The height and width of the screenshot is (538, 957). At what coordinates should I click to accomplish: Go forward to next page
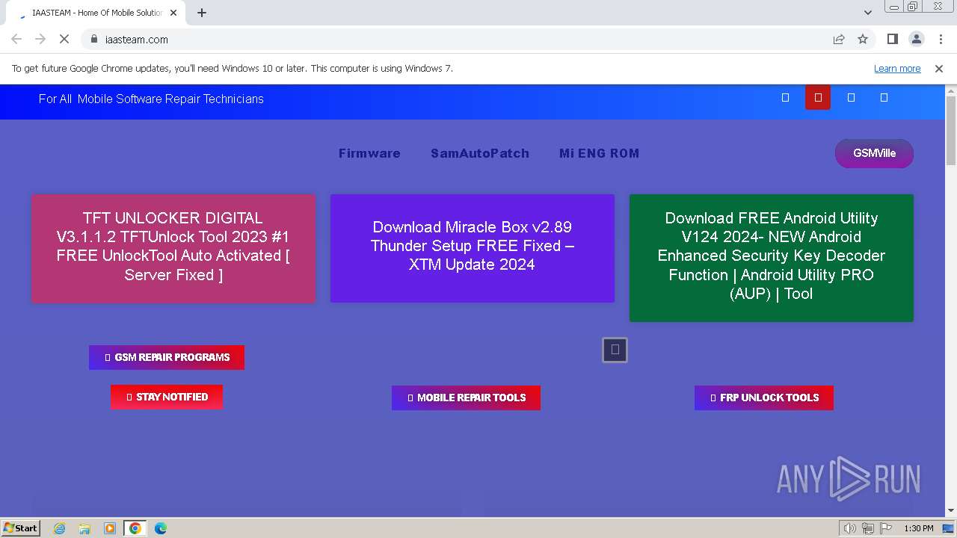pyautogui.click(x=40, y=39)
